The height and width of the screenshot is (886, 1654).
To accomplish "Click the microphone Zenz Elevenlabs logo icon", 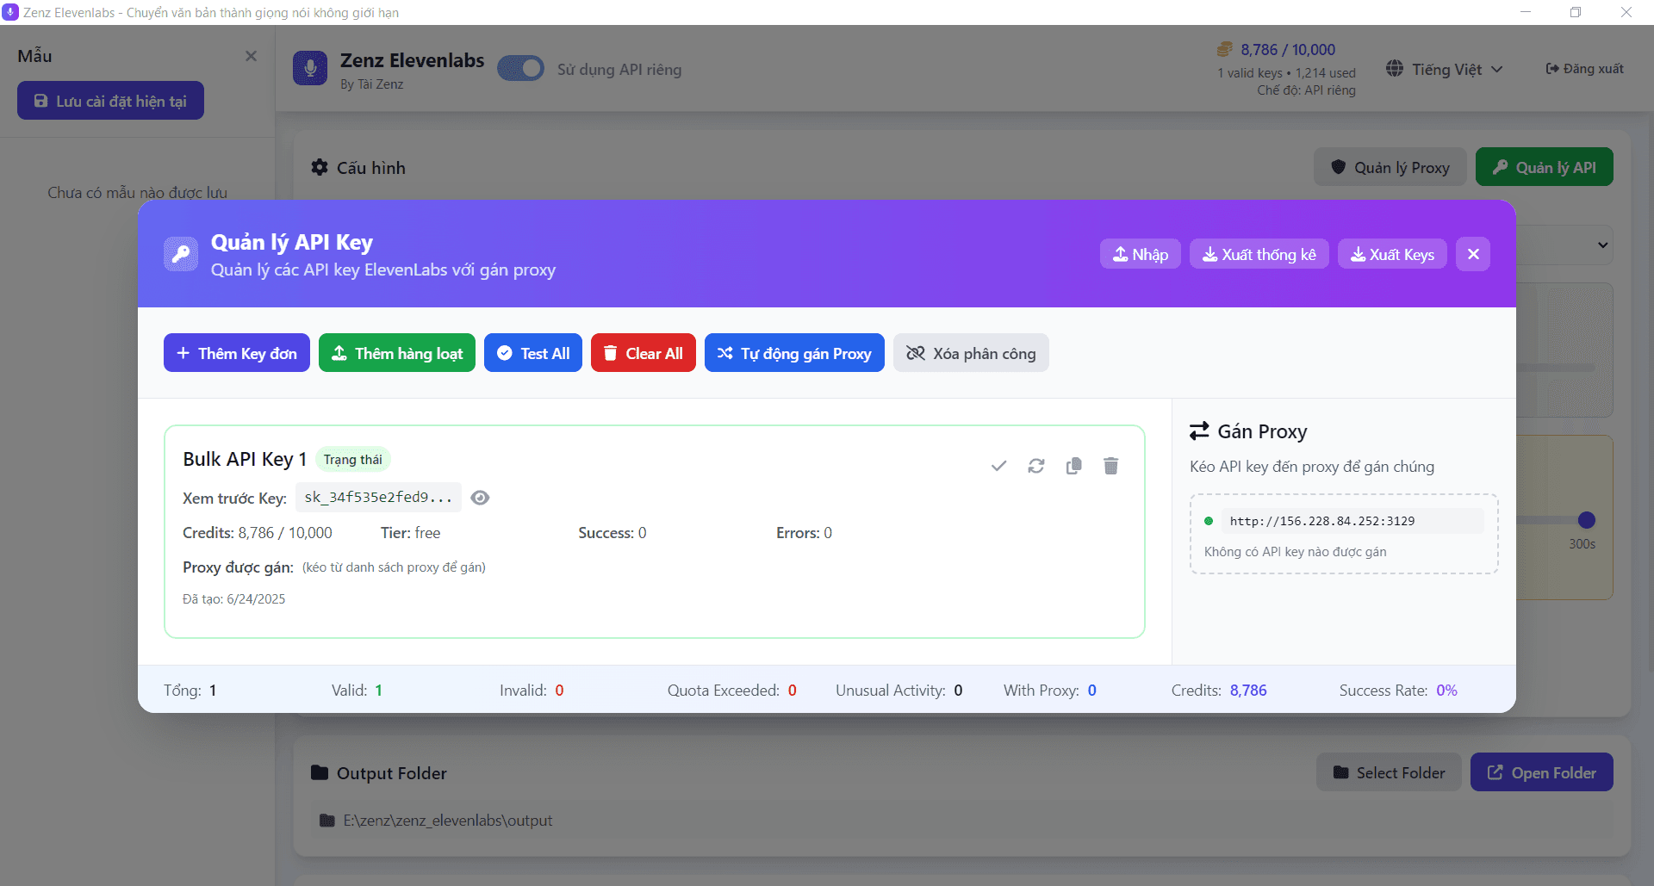I will tap(310, 69).
